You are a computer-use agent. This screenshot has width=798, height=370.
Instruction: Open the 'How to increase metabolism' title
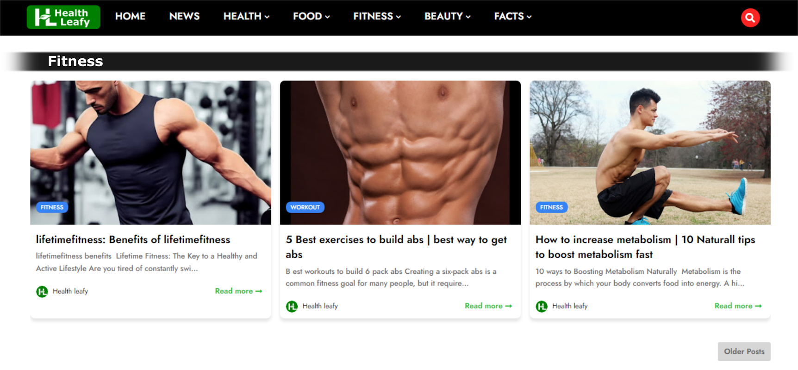click(x=645, y=247)
